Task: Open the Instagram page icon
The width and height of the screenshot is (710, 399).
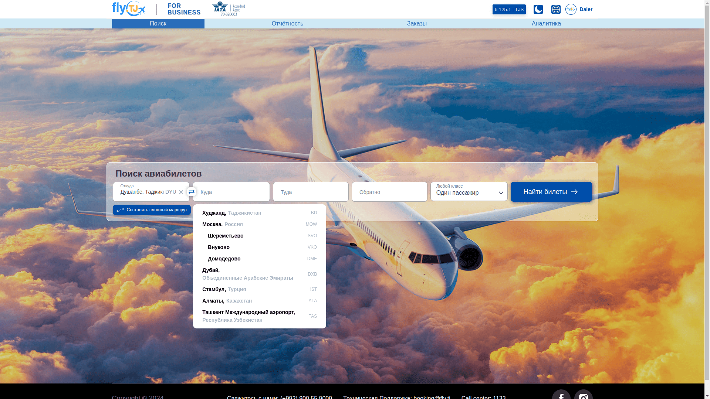Action: click(583, 395)
